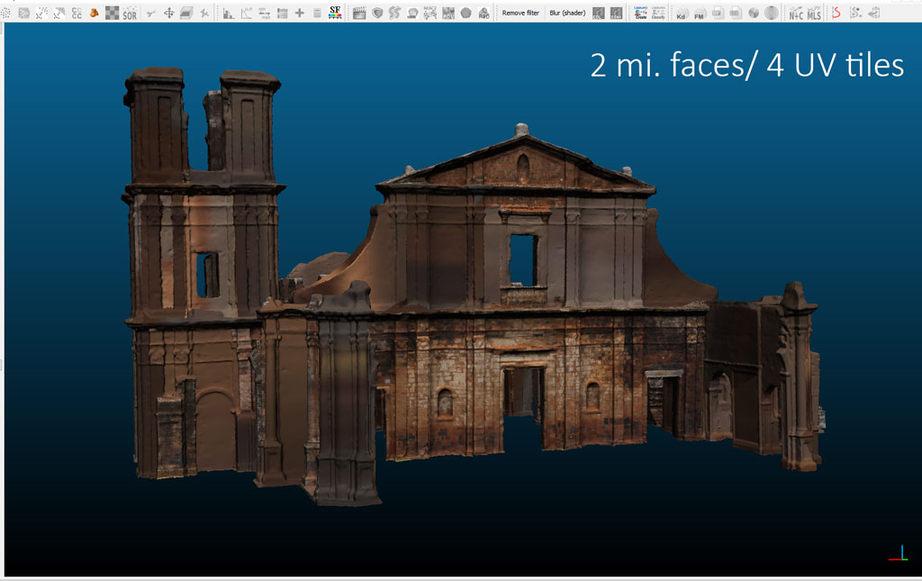Click the translate/rotate cross-arrows icon
The image size is (922, 581).
coord(168,14)
